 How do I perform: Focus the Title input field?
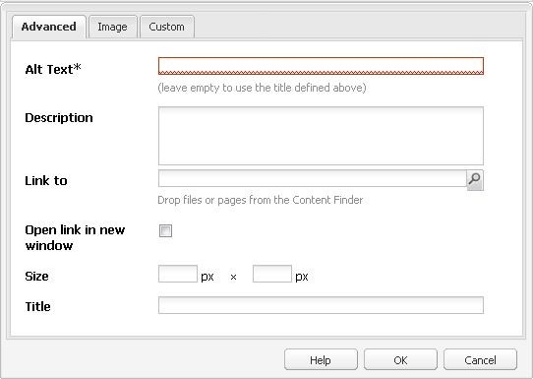(321, 305)
